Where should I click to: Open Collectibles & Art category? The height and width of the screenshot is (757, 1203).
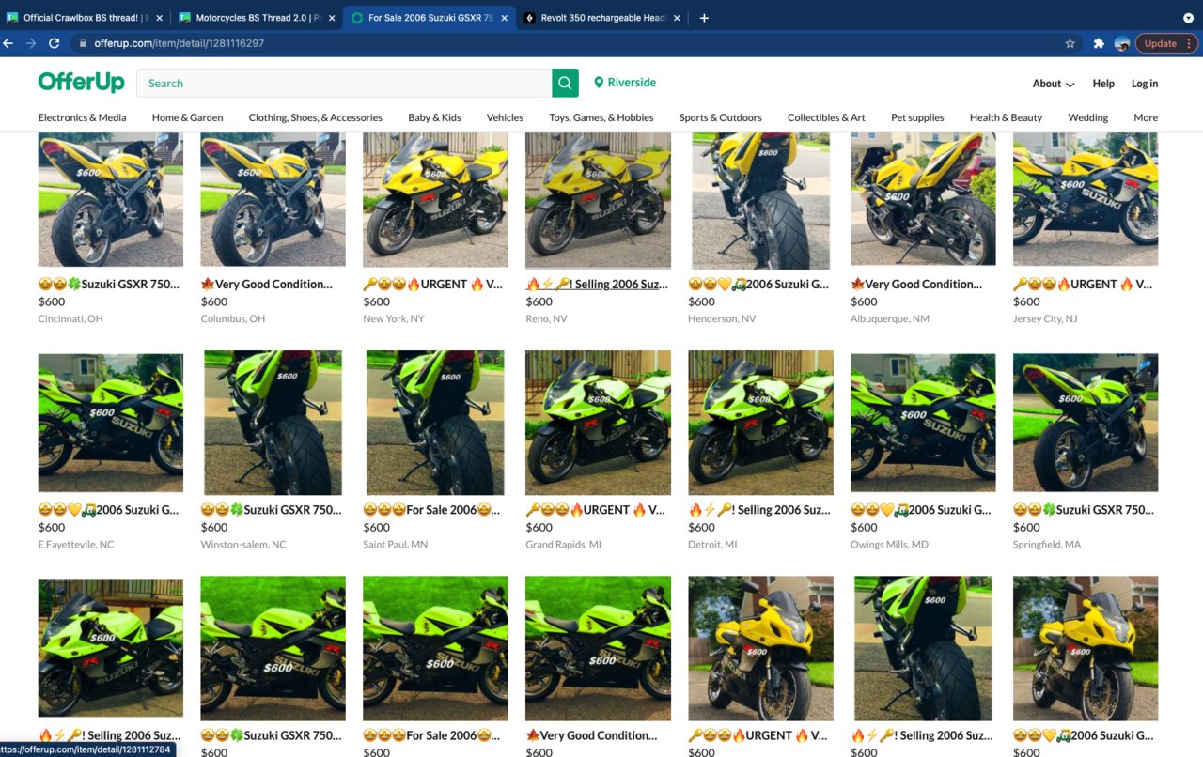click(826, 117)
